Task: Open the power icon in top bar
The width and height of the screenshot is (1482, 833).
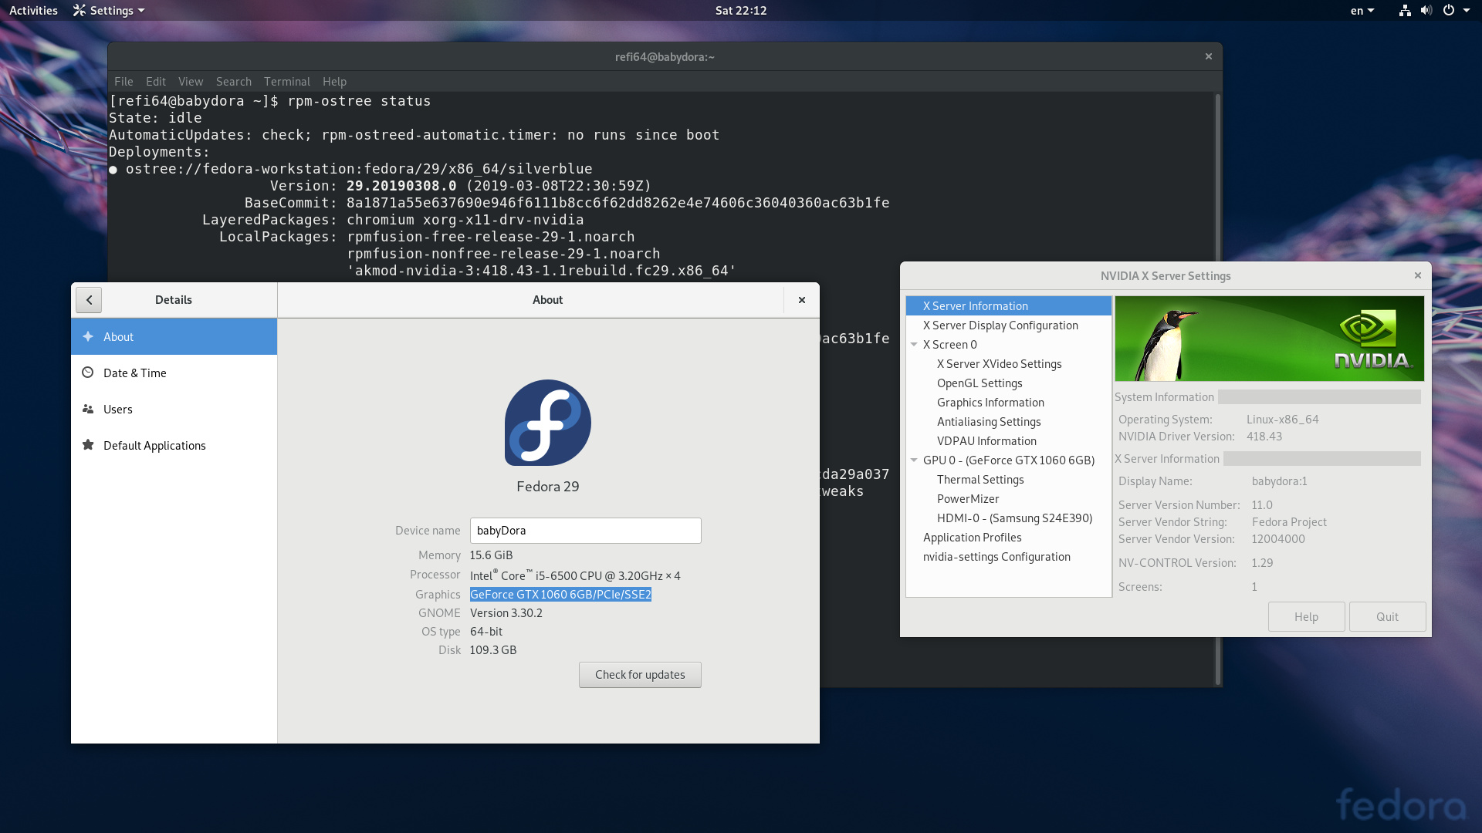Action: coord(1449,10)
